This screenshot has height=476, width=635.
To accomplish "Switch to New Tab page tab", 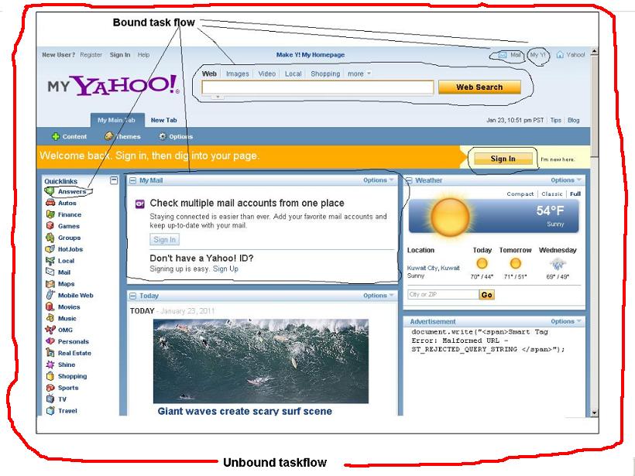I will [163, 120].
